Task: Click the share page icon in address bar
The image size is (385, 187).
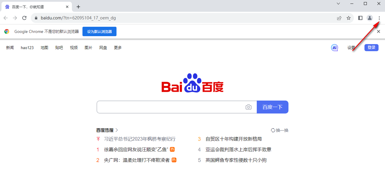Action: [x=339, y=18]
